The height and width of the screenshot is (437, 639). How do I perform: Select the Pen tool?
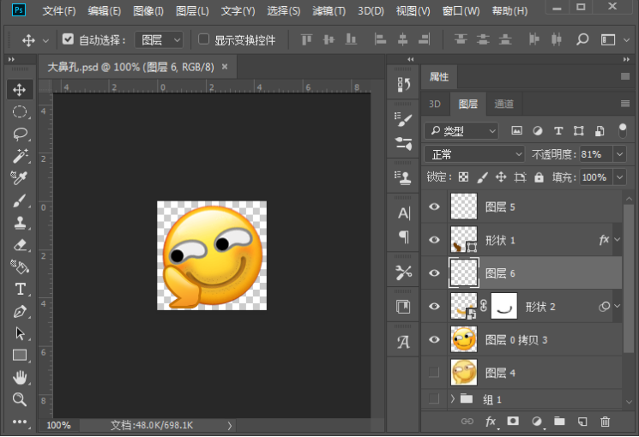[20, 311]
